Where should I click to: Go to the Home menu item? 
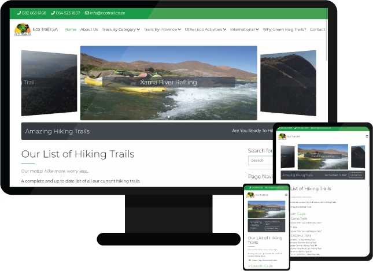pyautogui.click(x=71, y=29)
